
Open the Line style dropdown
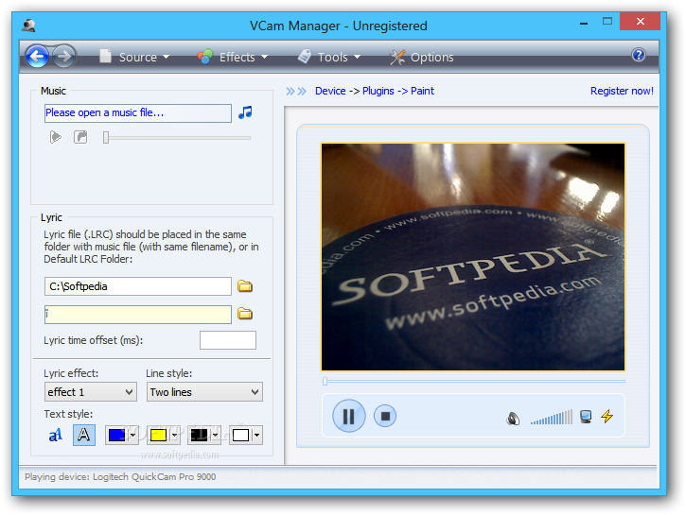(204, 392)
